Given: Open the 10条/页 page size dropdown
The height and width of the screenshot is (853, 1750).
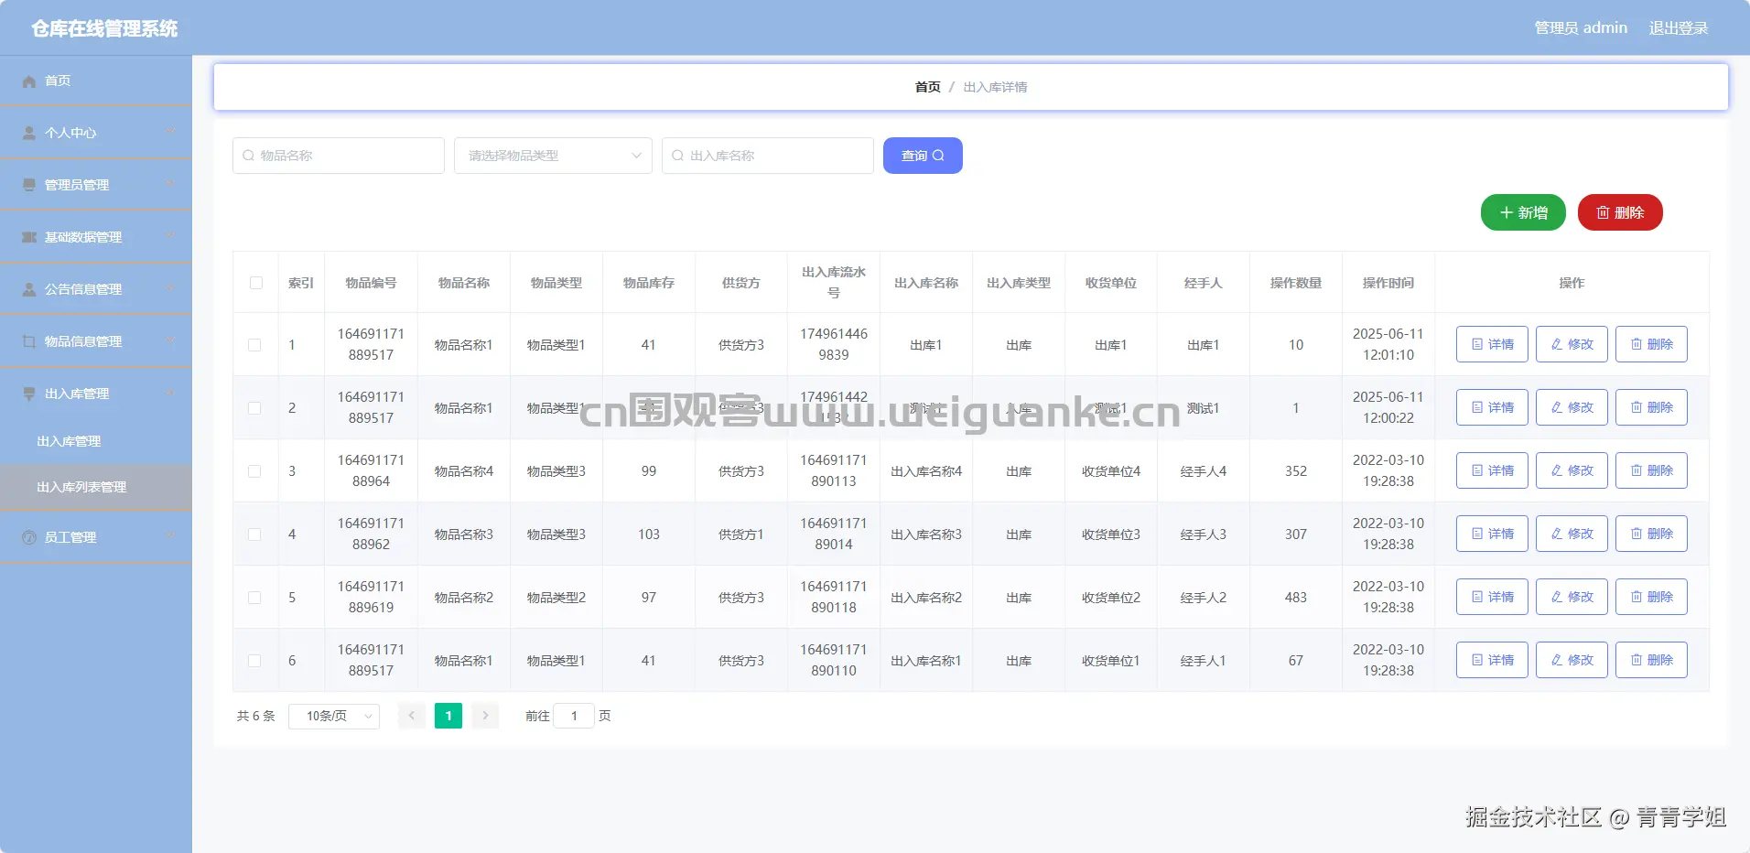Looking at the screenshot, I should (x=334, y=717).
